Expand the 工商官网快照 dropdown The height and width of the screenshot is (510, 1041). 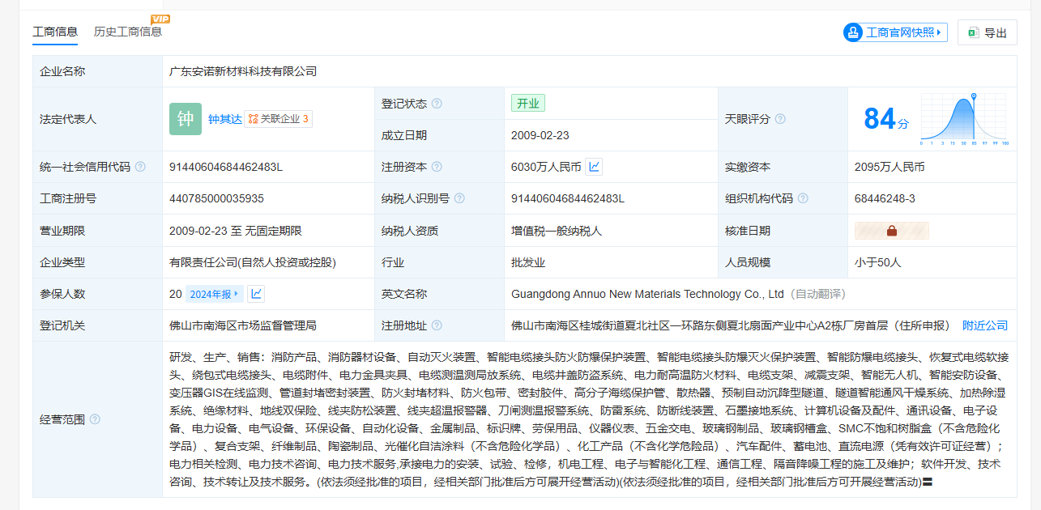pos(895,32)
